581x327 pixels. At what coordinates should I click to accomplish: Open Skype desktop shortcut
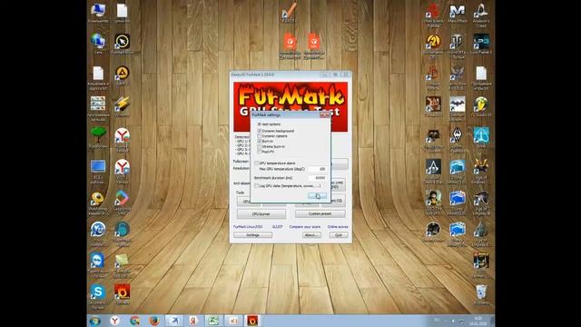(x=98, y=295)
